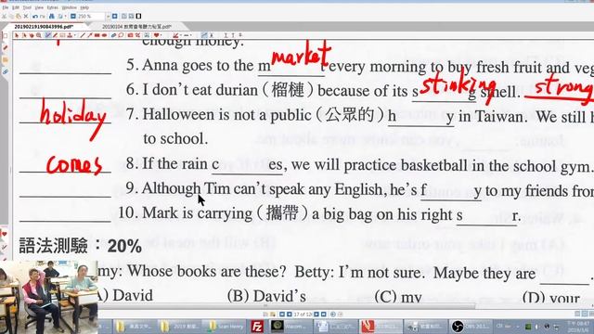Toggle the checkbox icon atop the left sidebar
Viewport: 594px width, 334px height.
(x=5, y=36)
